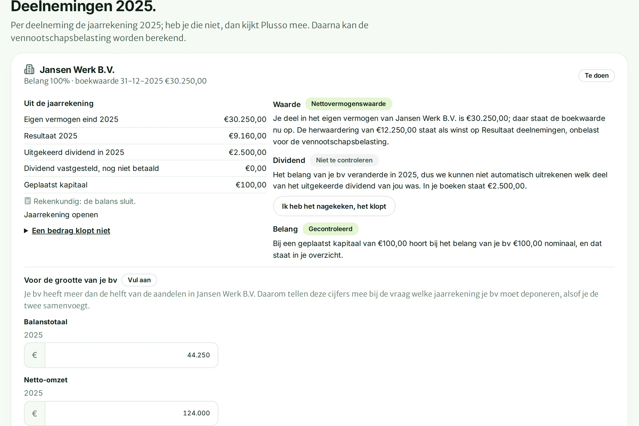The image size is (639, 426).
Task: Select the 'Uitgekeerd dividend in 2025' amount €2.500,00
Action: point(248,152)
